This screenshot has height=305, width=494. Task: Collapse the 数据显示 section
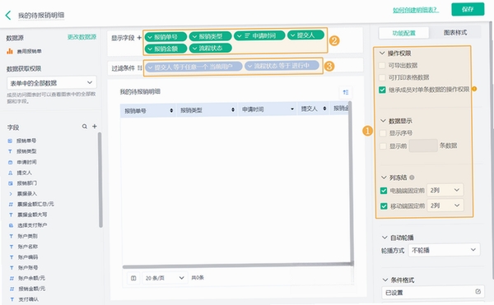point(383,121)
